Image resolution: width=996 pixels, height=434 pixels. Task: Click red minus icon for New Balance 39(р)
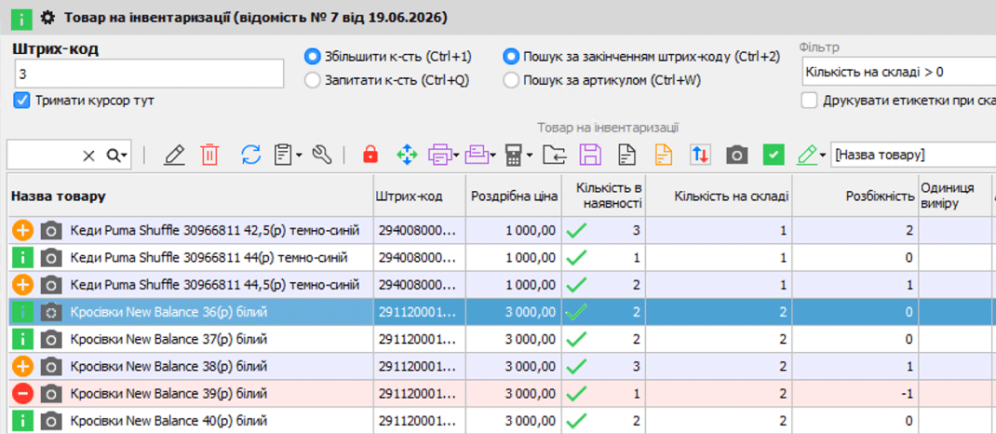(22, 394)
